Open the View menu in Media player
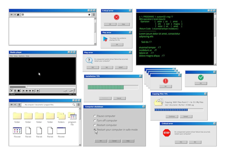The width and height of the screenshot is (225, 155). coord(16,56)
